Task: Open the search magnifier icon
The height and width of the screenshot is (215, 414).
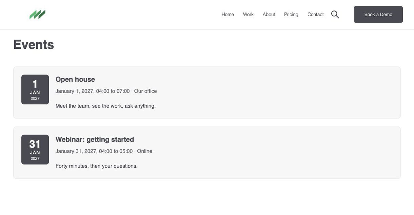Action: tap(335, 15)
